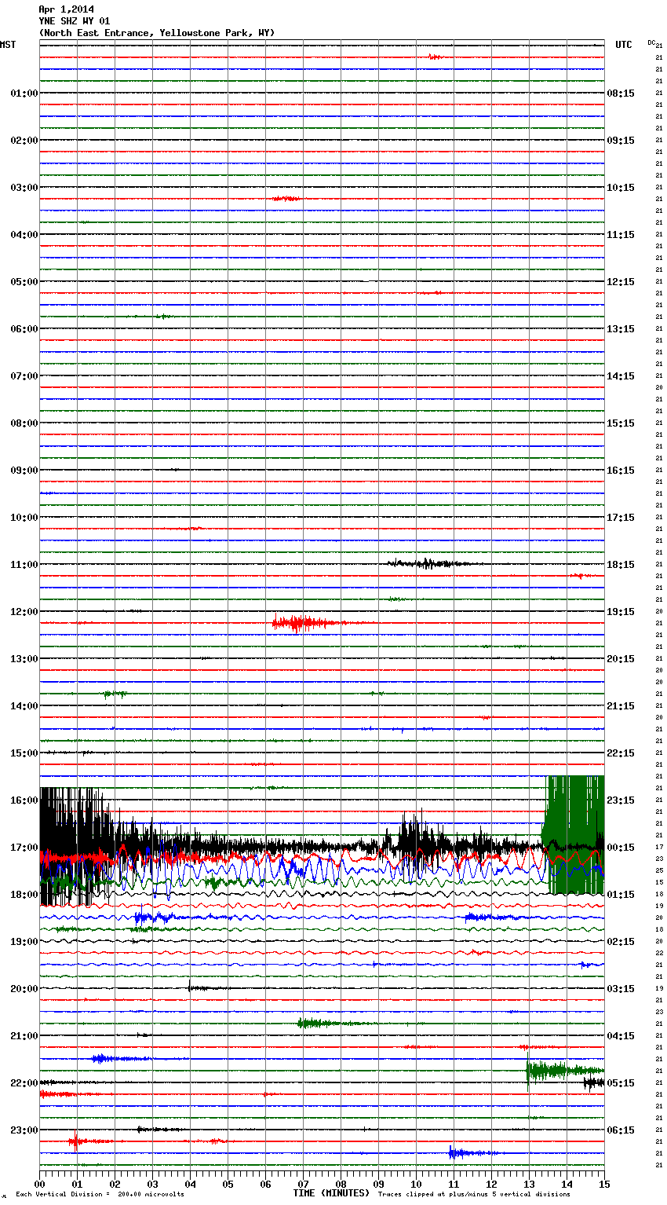Viewport: 667px width, 1205px height.
Task: Click the date header "Apr 1,2014"
Action: [x=66, y=9]
